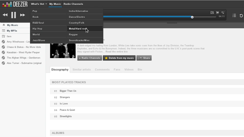Open the play queue list icon
This screenshot has width=244, height=137.
point(234,16)
